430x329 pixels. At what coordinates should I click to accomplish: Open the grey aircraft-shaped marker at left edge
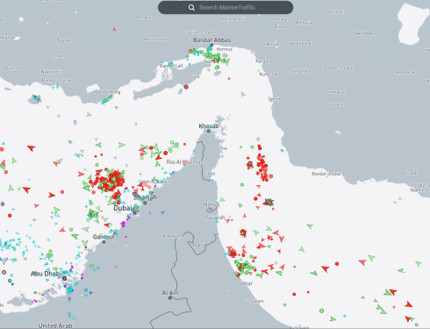pos(4,260)
